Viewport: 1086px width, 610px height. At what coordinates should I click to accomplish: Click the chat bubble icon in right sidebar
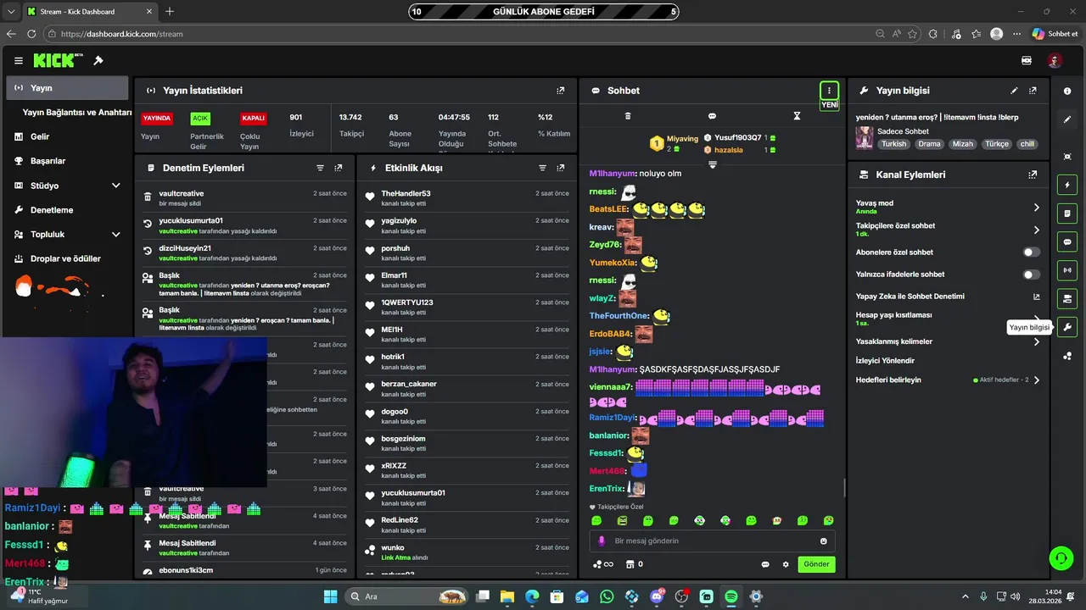pyautogui.click(x=1067, y=241)
